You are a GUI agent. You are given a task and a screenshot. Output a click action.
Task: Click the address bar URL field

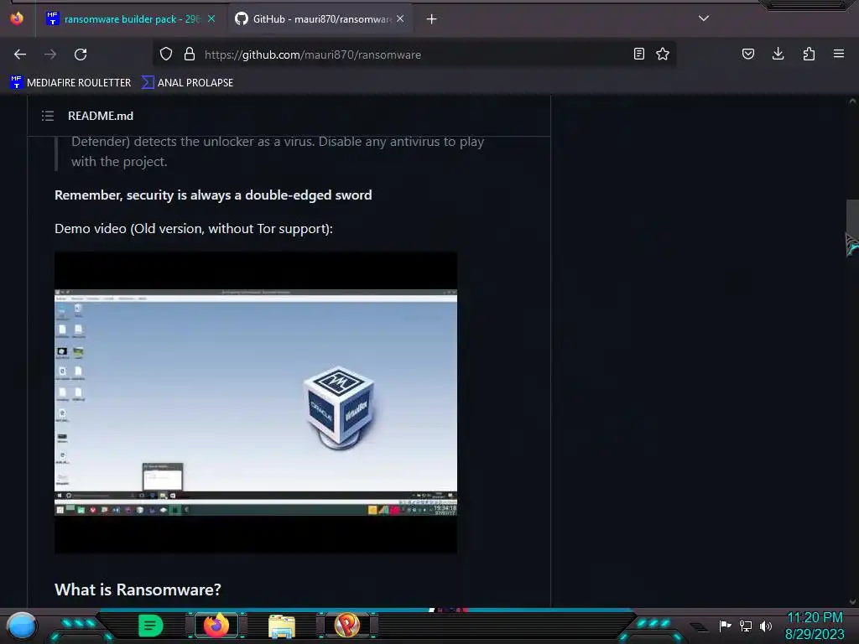tap(416, 55)
